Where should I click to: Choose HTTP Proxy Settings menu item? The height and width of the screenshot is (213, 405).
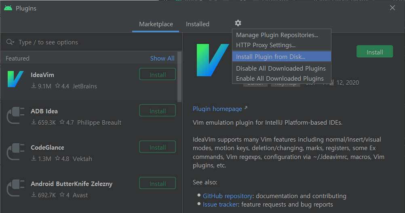pos(282,45)
